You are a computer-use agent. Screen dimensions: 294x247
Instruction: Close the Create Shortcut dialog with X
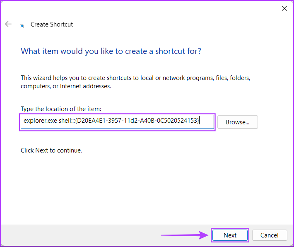(x=284, y=8)
